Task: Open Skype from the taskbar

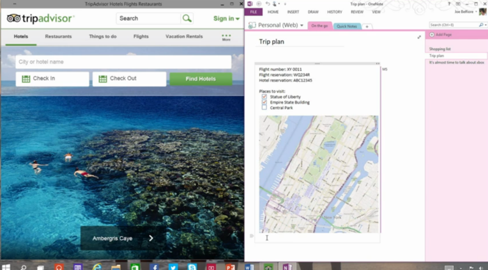Action: (x=192, y=267)
